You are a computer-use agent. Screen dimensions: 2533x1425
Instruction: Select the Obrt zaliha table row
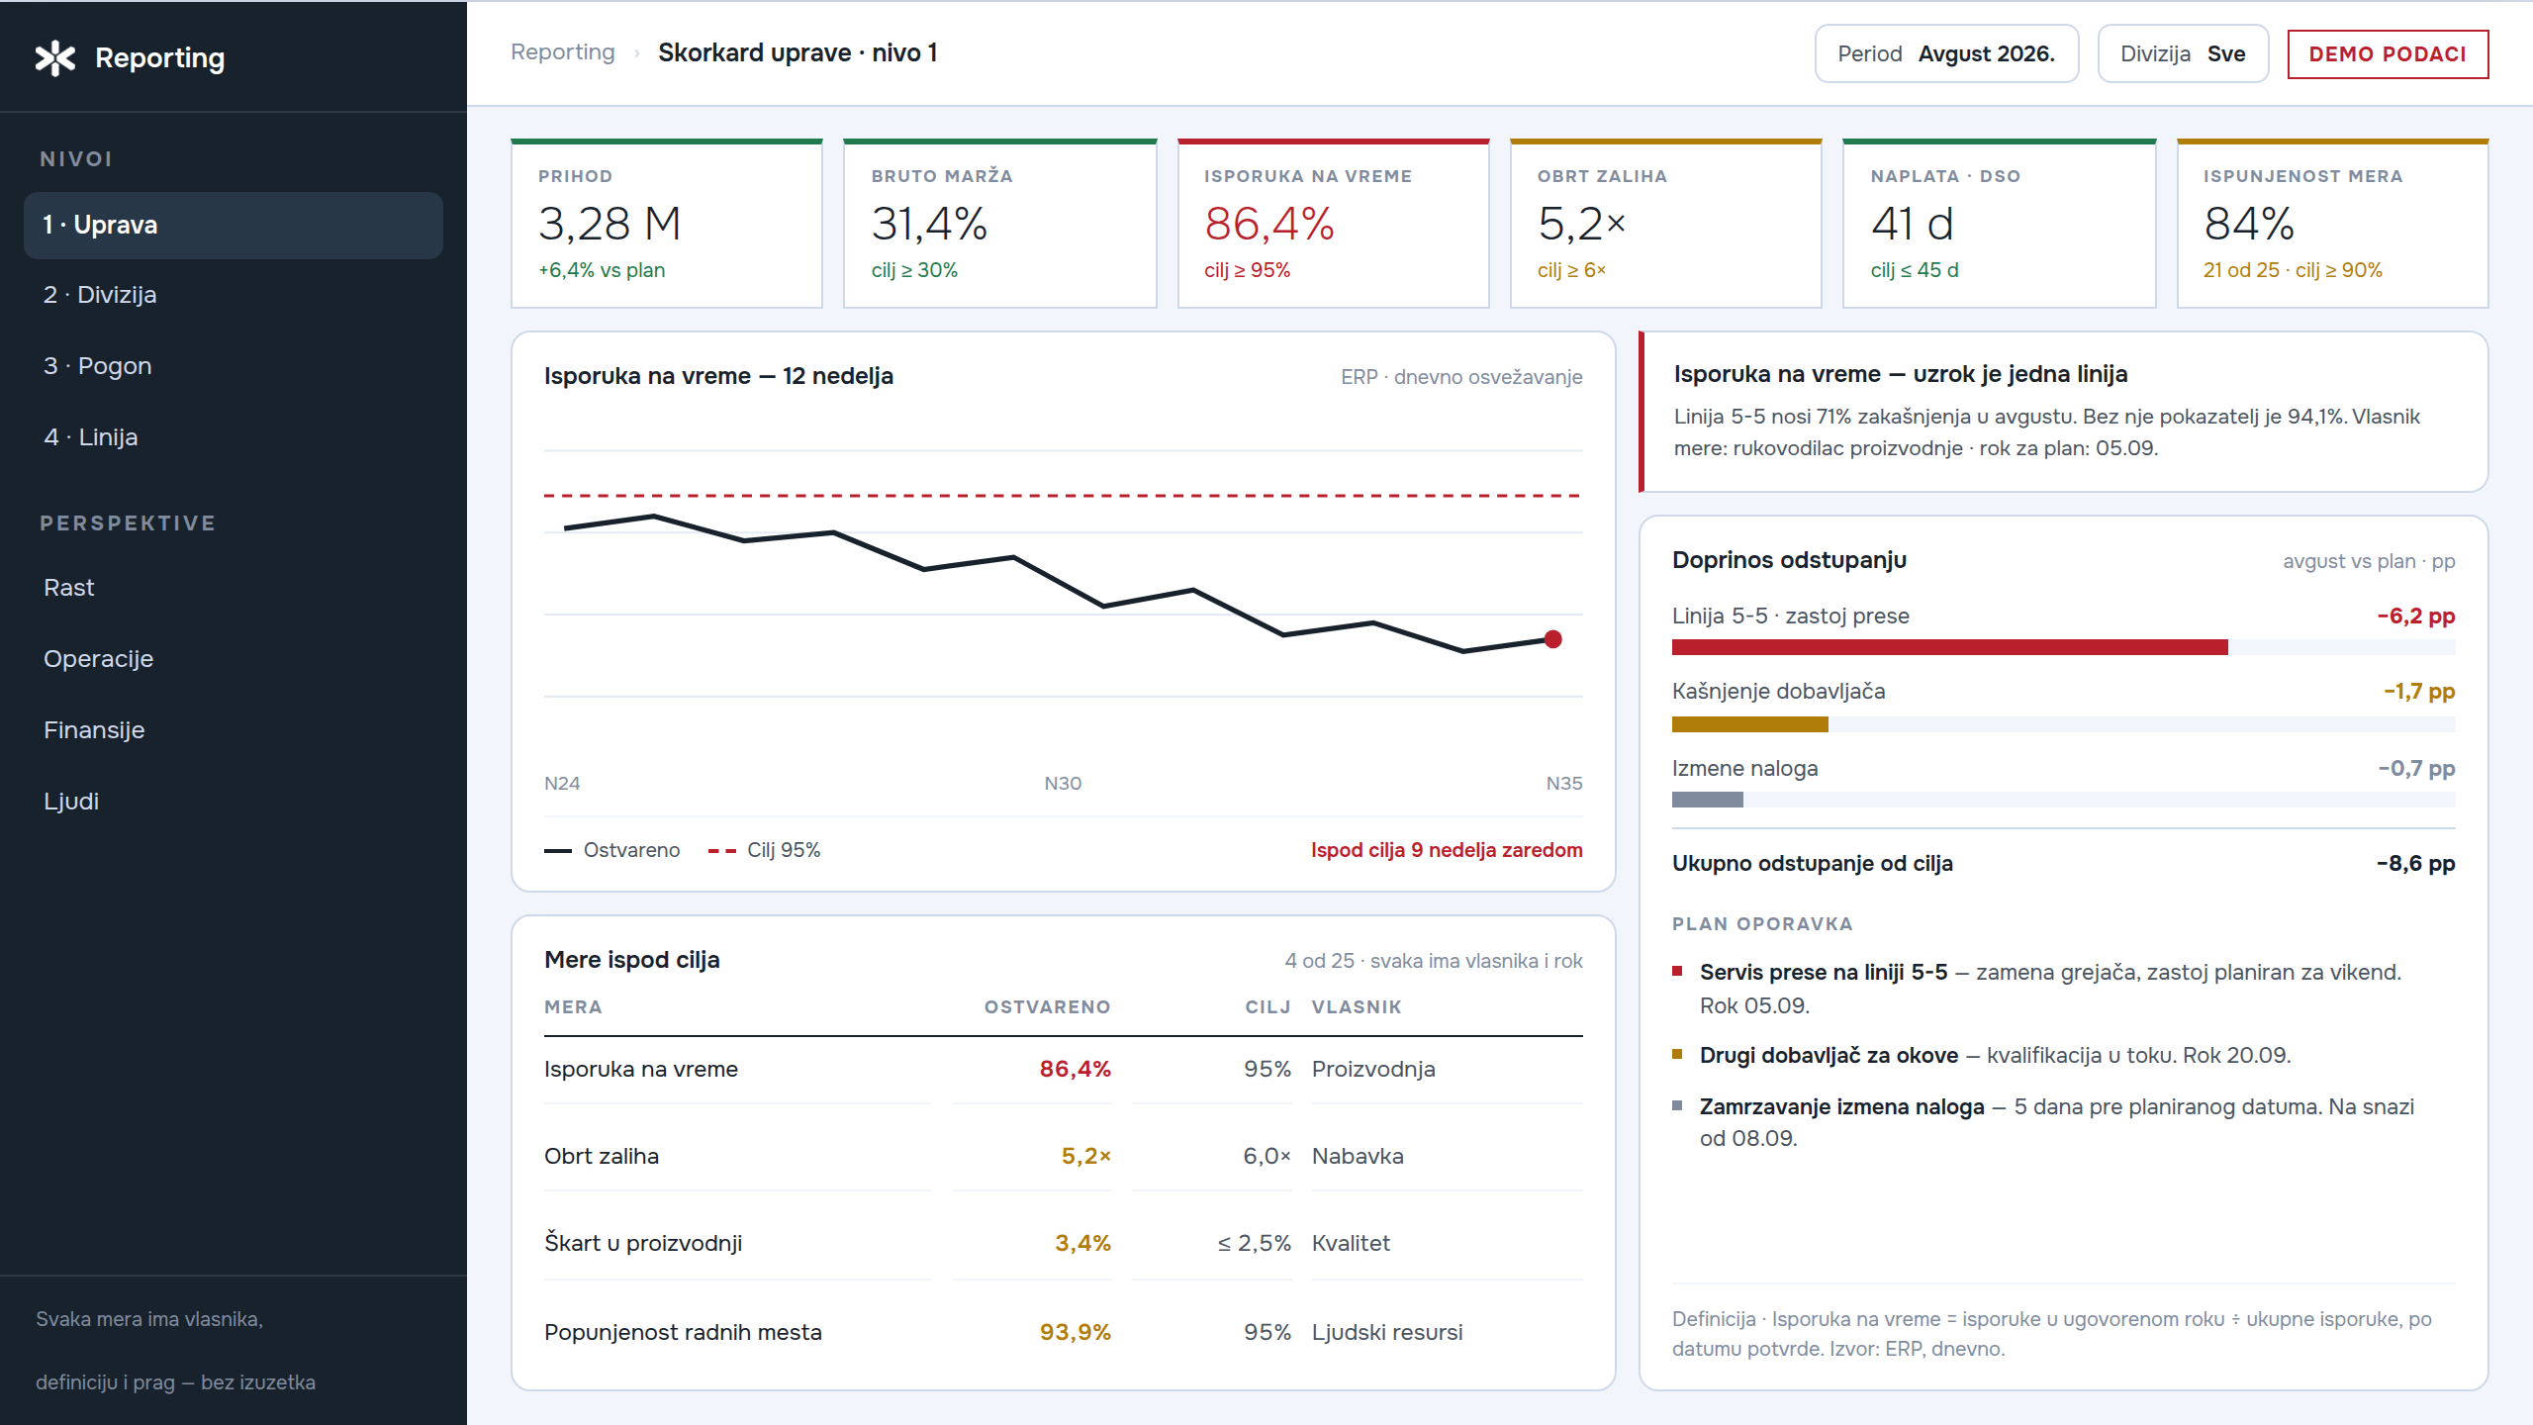point(1064,1156)
